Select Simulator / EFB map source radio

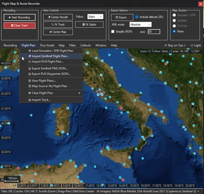point(174,15)
